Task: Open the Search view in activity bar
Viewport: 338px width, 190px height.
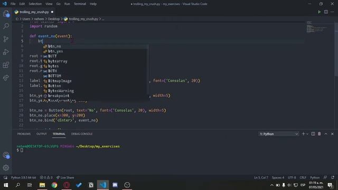Action: point(6,26)
